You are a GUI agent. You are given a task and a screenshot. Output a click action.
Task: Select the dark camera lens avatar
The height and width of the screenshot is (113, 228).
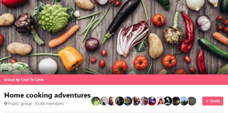click(x=176, y=101)
